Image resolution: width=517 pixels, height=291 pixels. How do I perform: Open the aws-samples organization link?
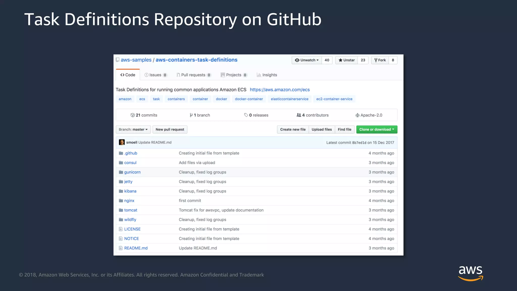(136, 60)
